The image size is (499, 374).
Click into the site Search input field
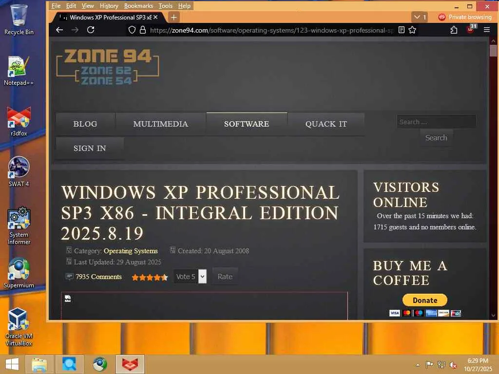pyautogui.click(x=436, y=122)
